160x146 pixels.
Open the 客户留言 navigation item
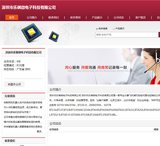click(140, 17)
